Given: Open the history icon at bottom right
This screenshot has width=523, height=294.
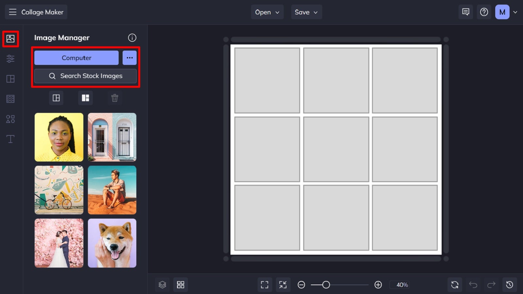Looking at the screenshot, I should click(x=510, y=285).
